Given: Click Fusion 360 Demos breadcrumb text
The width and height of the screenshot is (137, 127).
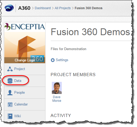Looking at the screenshot, I should [x=89, y=8].
